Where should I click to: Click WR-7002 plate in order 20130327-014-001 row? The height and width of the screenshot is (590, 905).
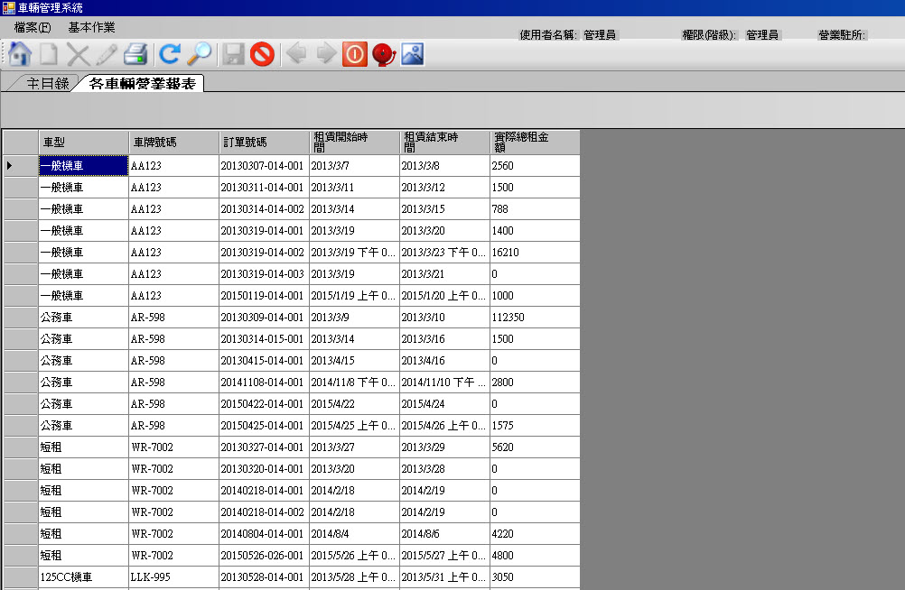tap(173, 447)
